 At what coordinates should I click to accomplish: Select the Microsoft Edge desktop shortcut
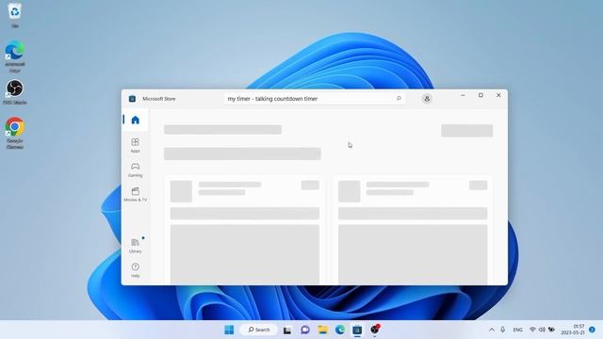(x=15, y=56)
